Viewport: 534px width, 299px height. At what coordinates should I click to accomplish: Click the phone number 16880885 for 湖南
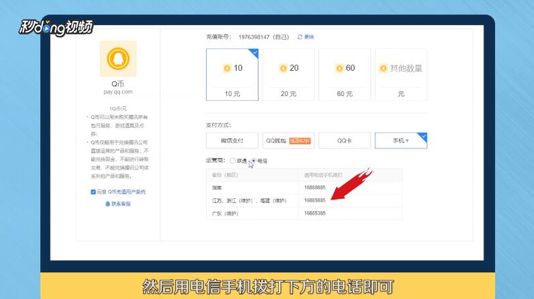coord(314,187)
